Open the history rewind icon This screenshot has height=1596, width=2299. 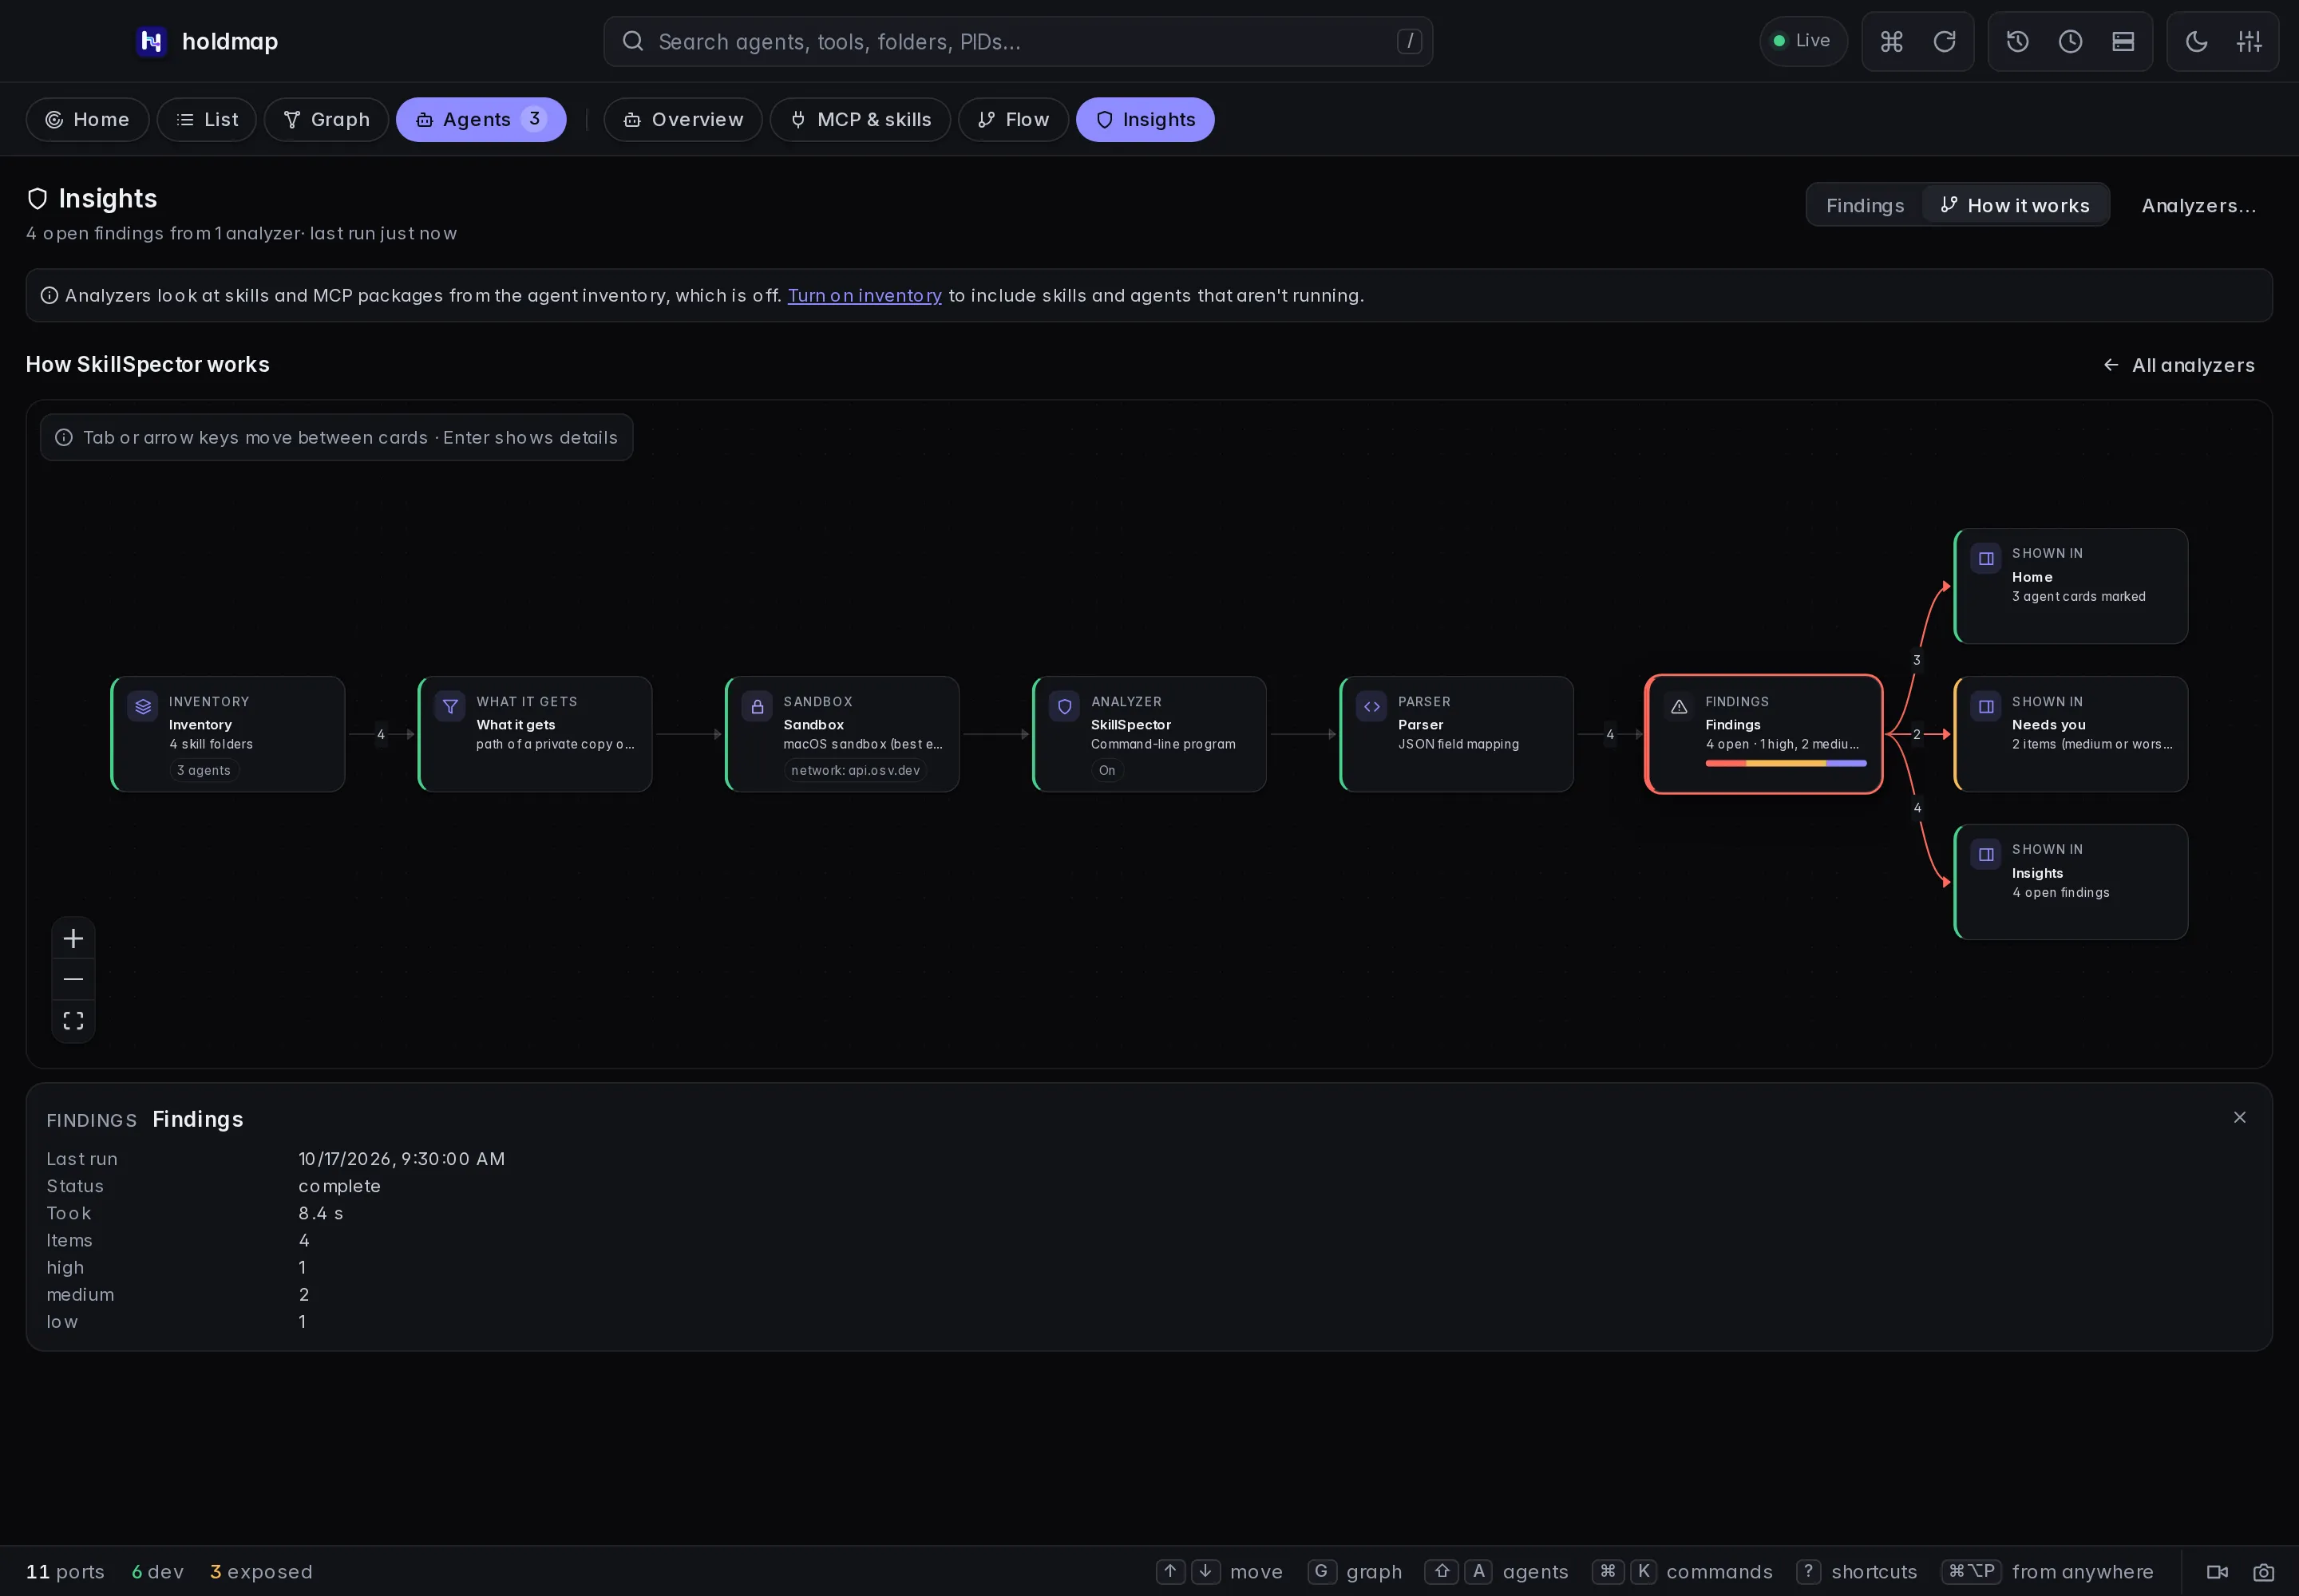(x=2017, y=41)
